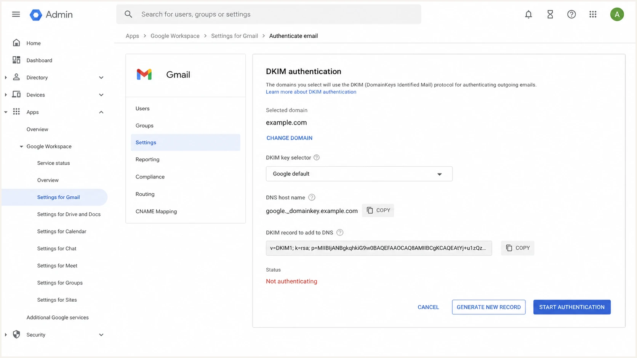Expand the Directory chevron on the right
Viewport: 637px width, 358px height.
(101, 78)
